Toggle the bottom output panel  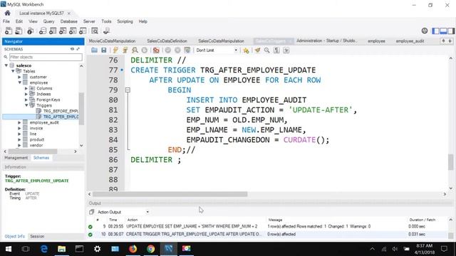(x=443, y=31)
